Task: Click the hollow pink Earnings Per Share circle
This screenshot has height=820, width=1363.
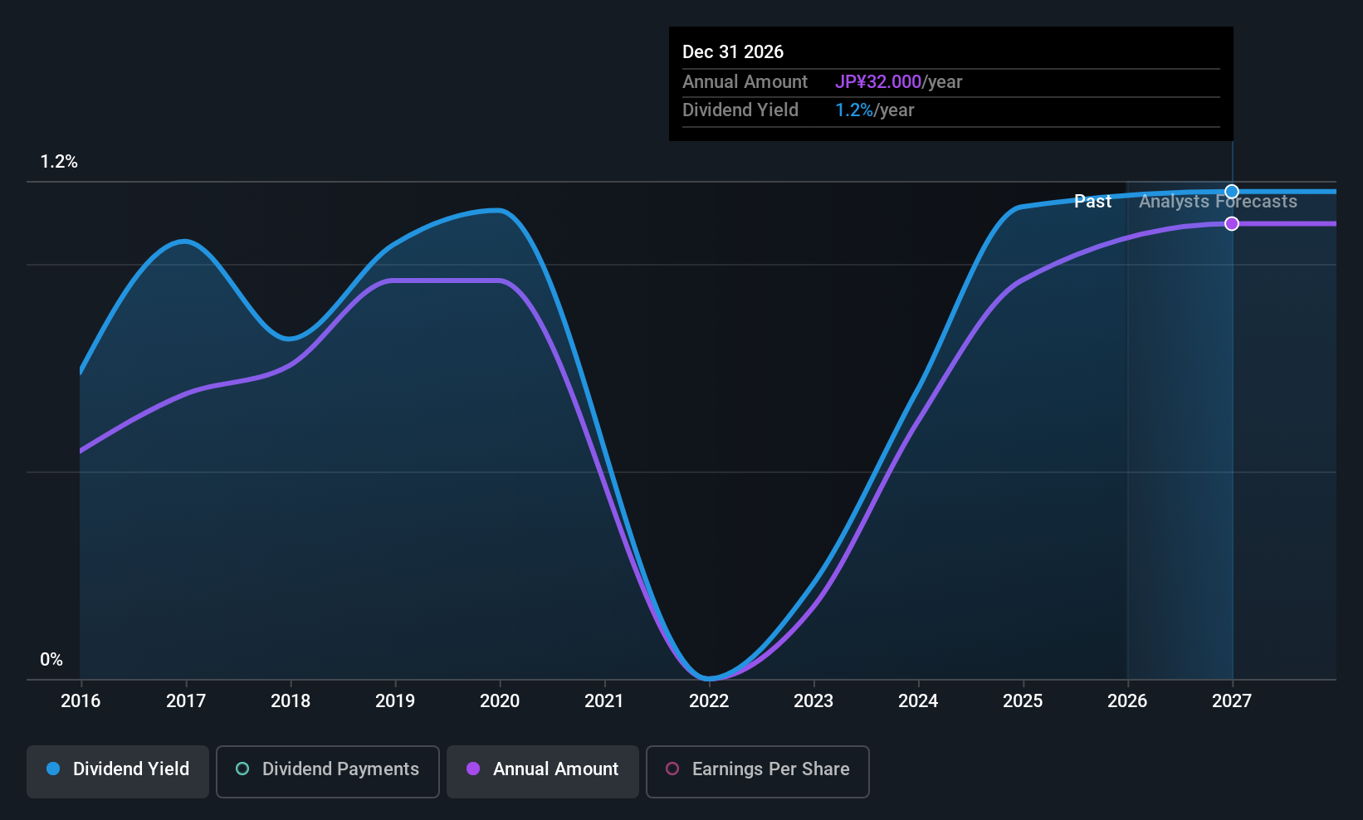Action: [x=672, y=769]
